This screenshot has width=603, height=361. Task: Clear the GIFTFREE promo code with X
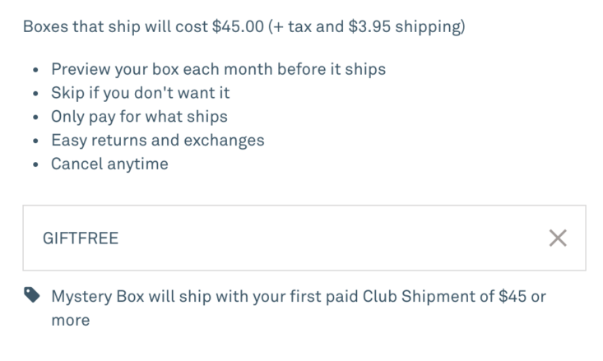(558, 238)
